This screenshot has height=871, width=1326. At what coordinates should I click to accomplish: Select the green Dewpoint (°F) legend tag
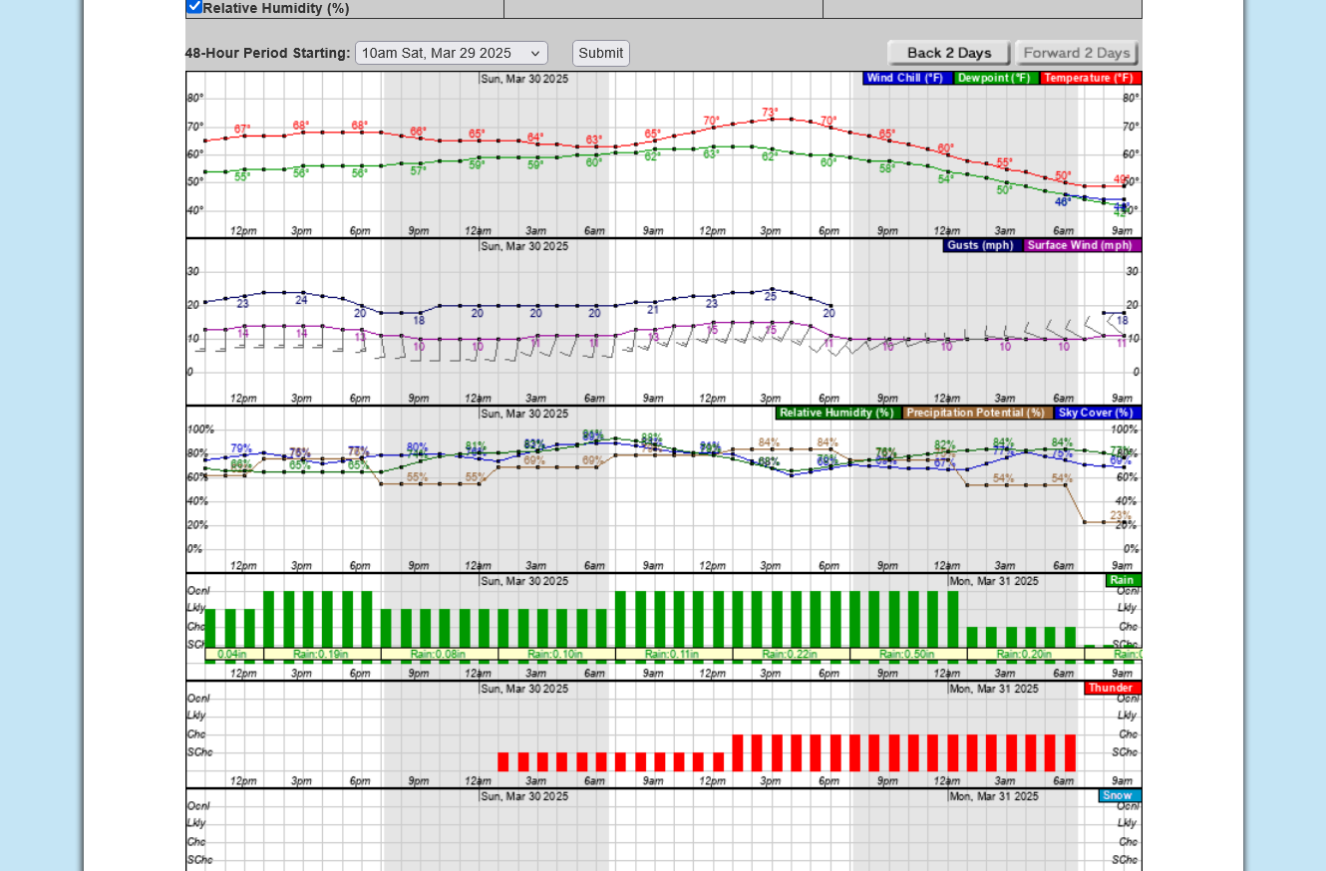(x=995, y=78)
